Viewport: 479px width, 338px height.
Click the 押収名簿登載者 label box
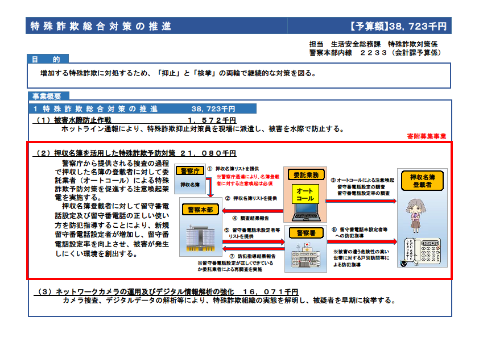[x=422, y=181]
